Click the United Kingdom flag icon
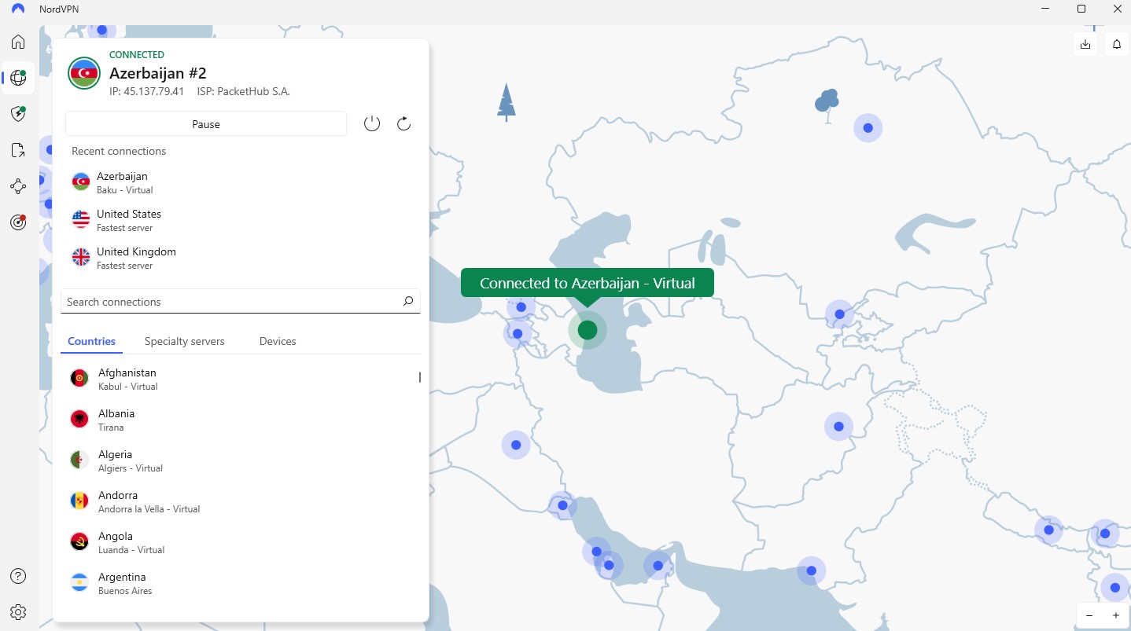 pyautogui.click(x=81, y=258)
